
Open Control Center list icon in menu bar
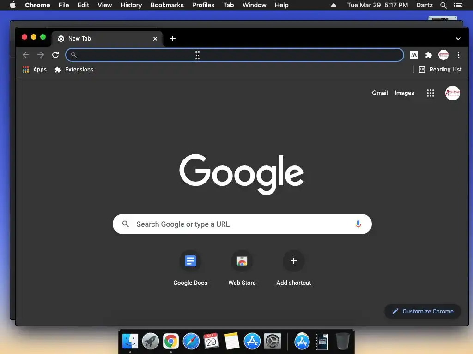[x=458, y=5]
